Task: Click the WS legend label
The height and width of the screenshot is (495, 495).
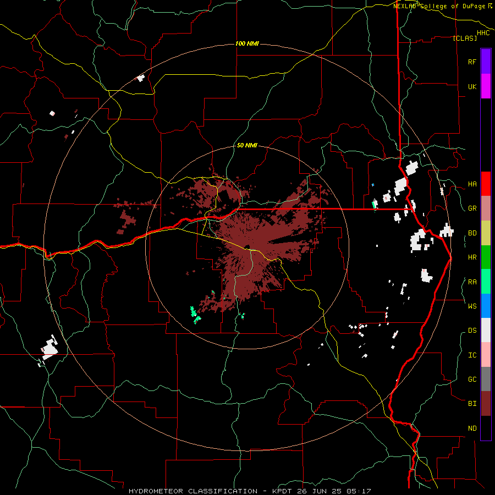Action: (472, 306)
